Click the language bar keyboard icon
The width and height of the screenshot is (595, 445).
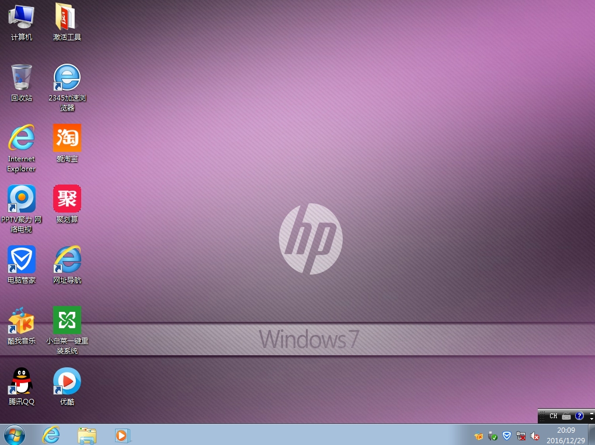pyautogui.click(x=566, y=416)
